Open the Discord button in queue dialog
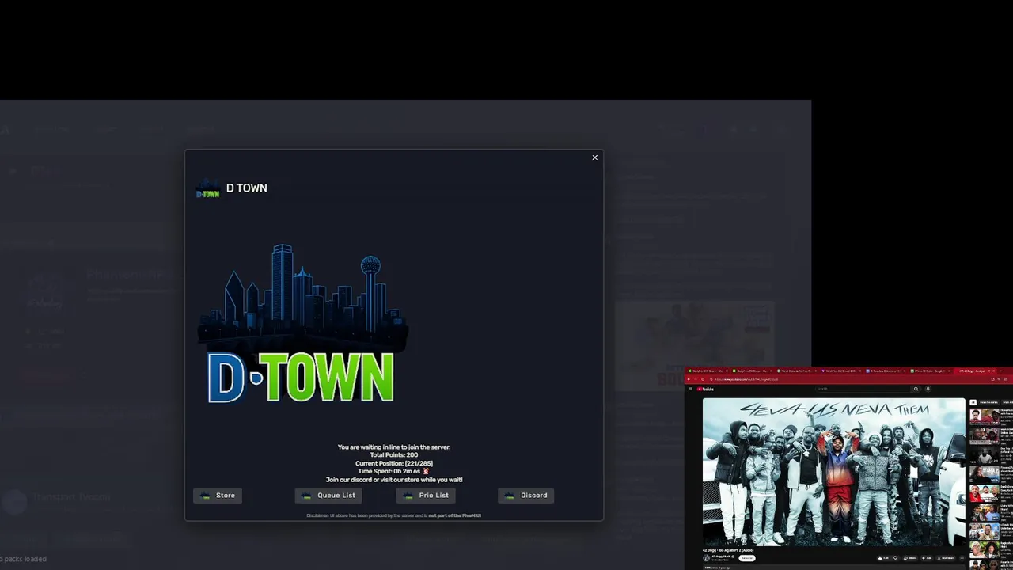The width and height of the screenshot is (1013, 570). click(525, 496)
